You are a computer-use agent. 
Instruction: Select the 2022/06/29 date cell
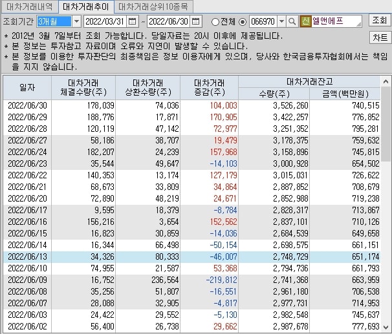coord(27,117)
